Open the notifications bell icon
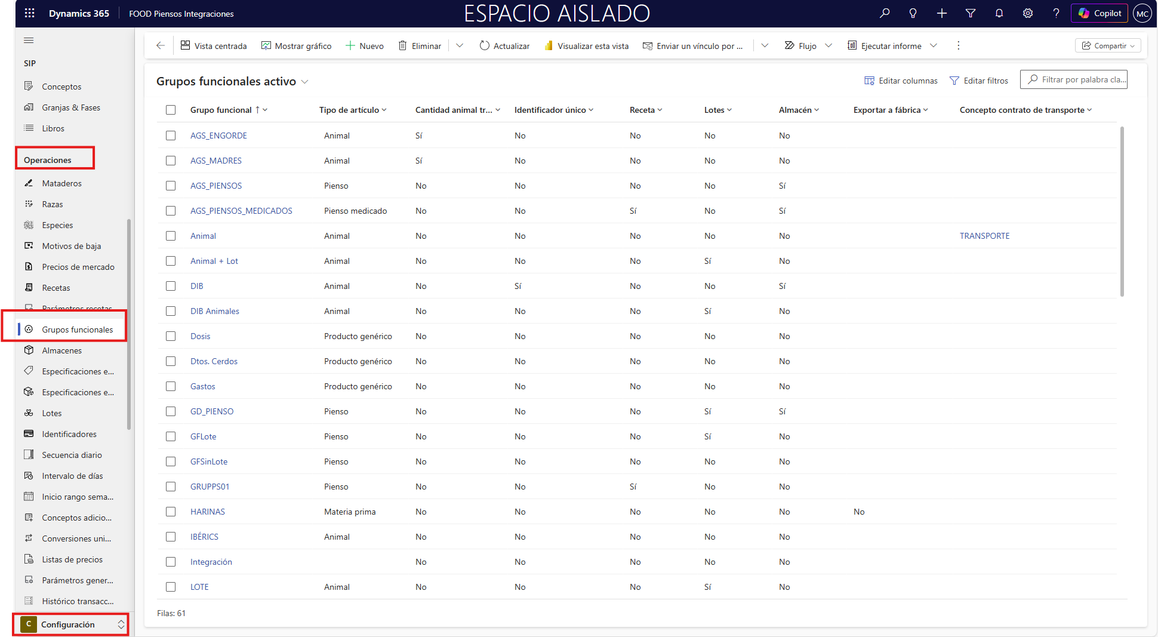This screenshot has width=1158, height=637. (x=999, y=13)
